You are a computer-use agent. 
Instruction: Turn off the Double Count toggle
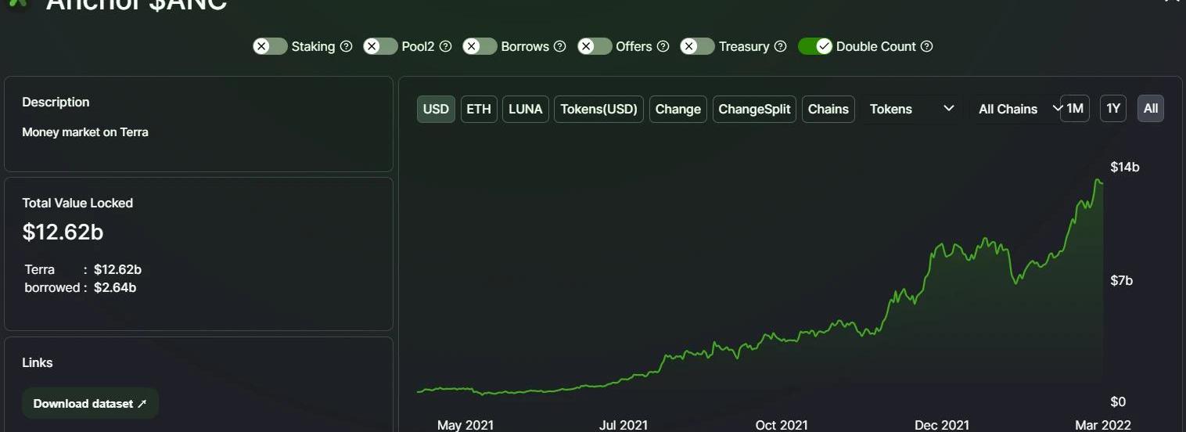pos(815,46)
